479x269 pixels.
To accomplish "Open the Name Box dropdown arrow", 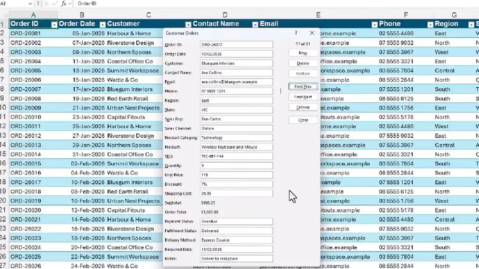I will [30, 4].
